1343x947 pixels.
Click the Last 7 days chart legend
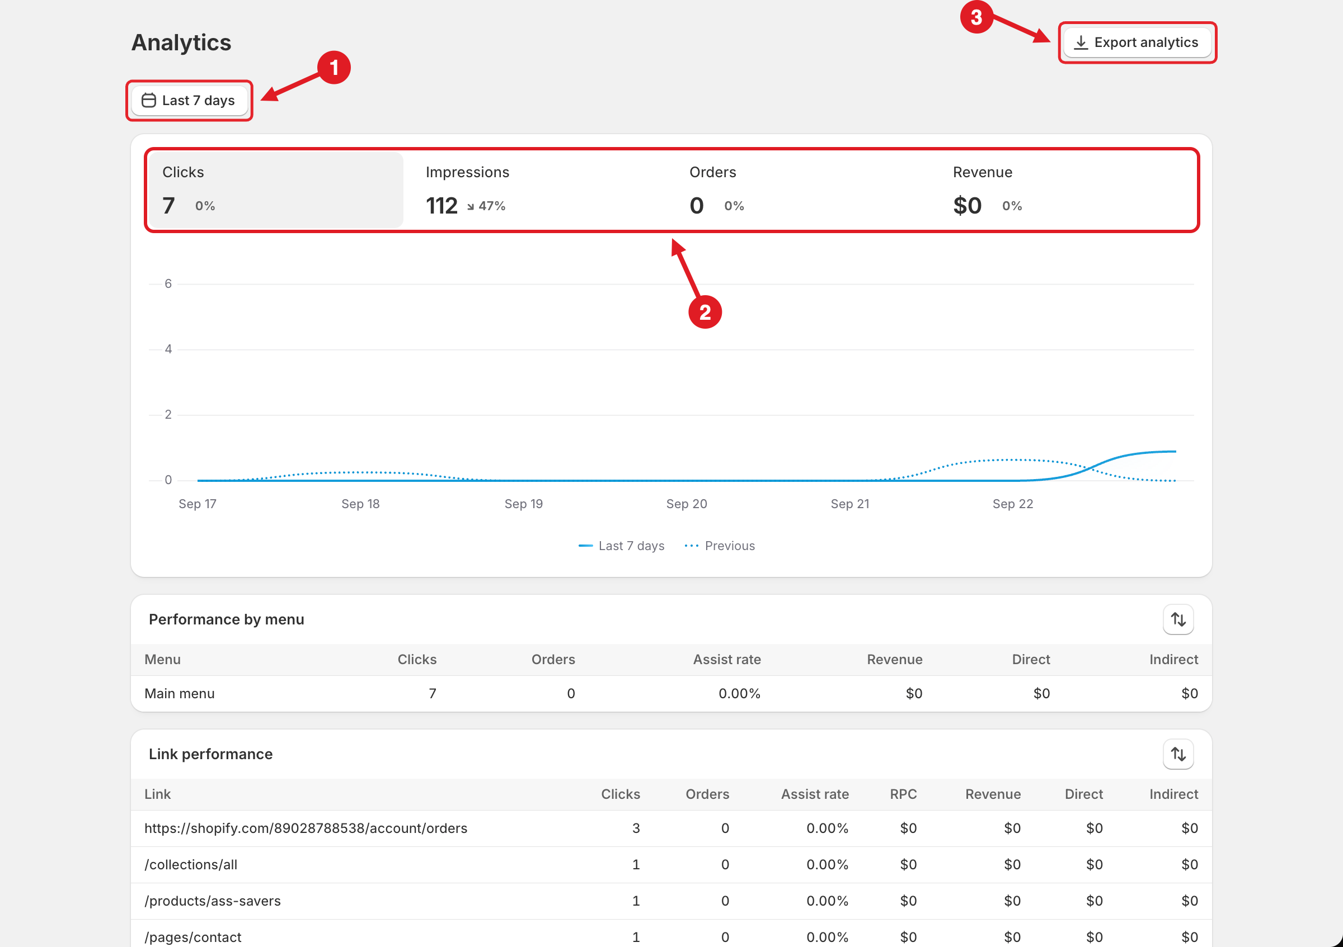click(x=621, y=546)
